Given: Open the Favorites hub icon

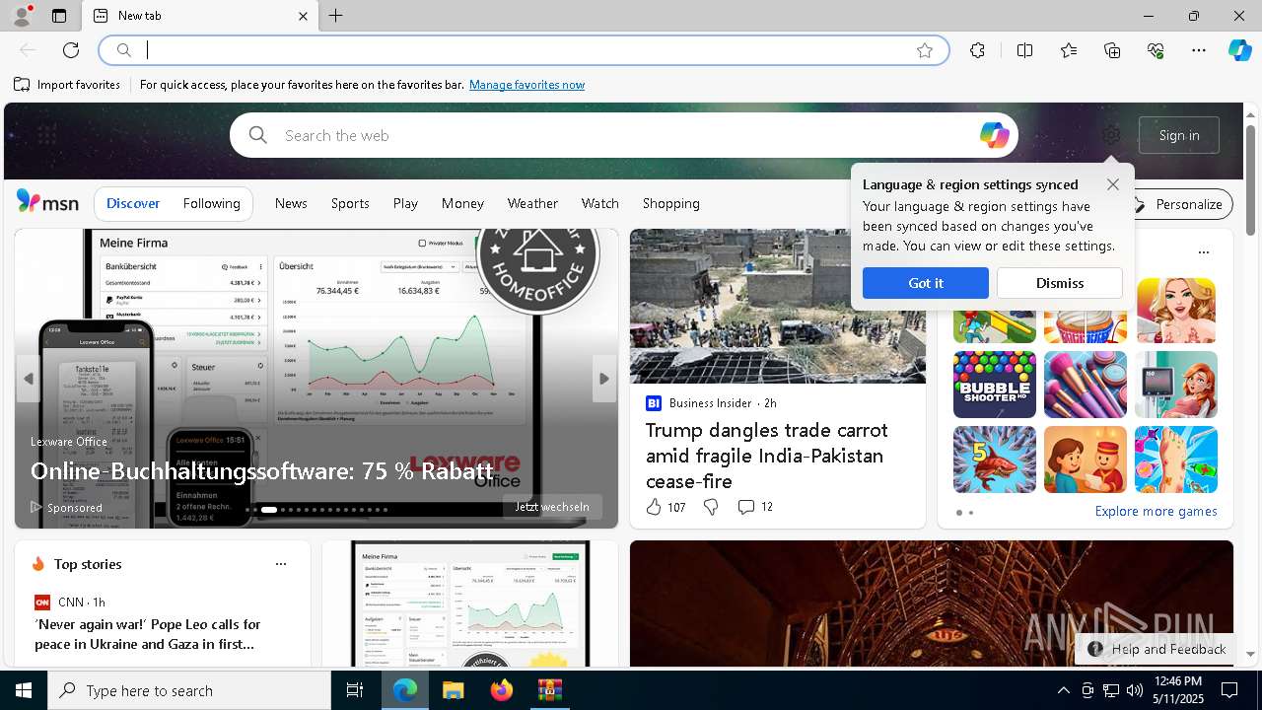Looking at the screenshot, I should click(x=1069, y=50).
